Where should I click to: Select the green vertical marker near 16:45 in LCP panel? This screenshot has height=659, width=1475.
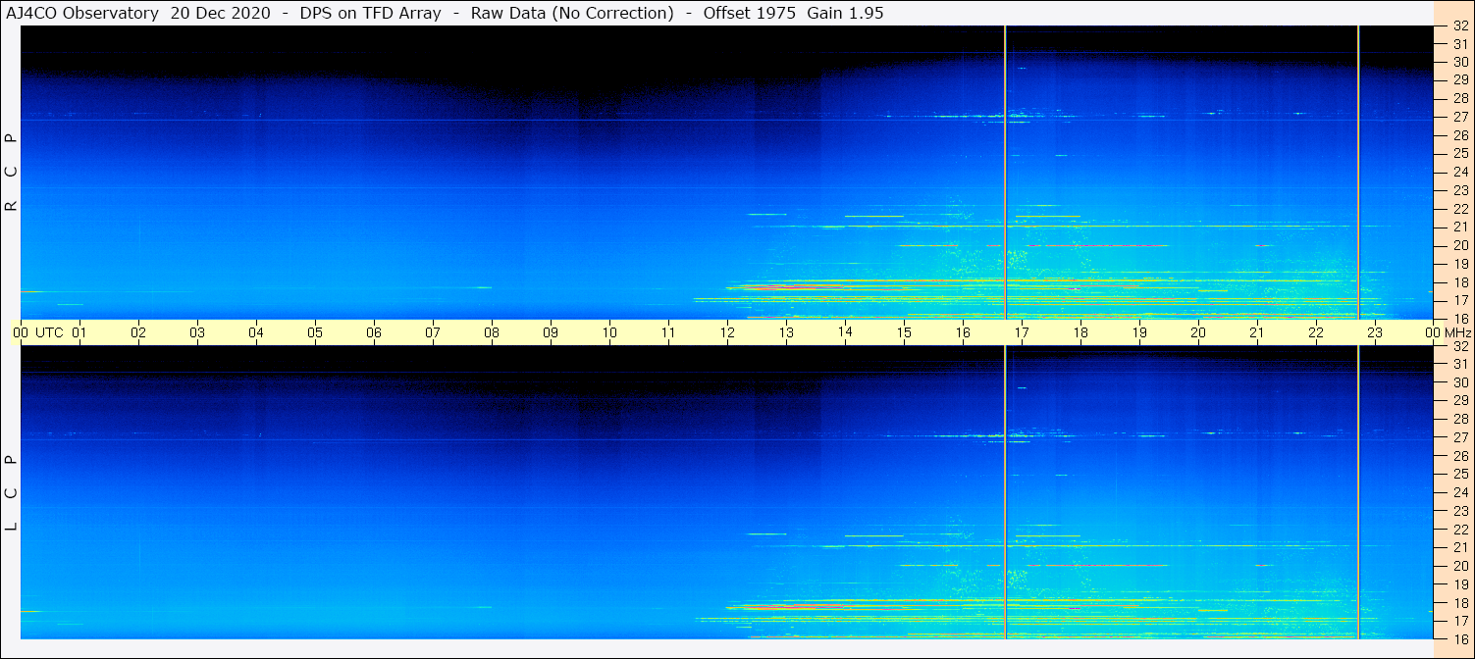click(x=1005, y=492)
